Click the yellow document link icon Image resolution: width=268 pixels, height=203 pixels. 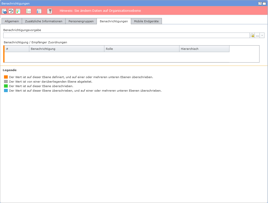(252, 36)
